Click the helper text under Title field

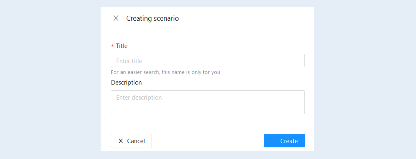(165, 72)
